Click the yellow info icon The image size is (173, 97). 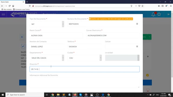click(x=147, y=75)
